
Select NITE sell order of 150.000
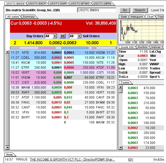click(x=90, y=63)
